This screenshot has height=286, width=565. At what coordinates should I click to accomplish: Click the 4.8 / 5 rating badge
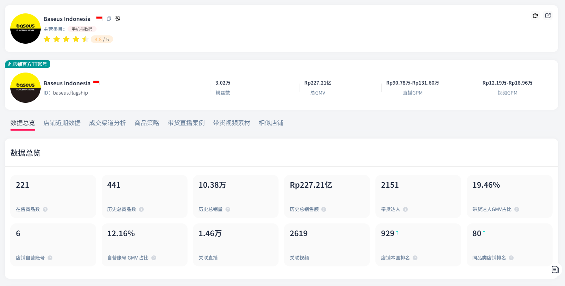(x=102, y=40)
